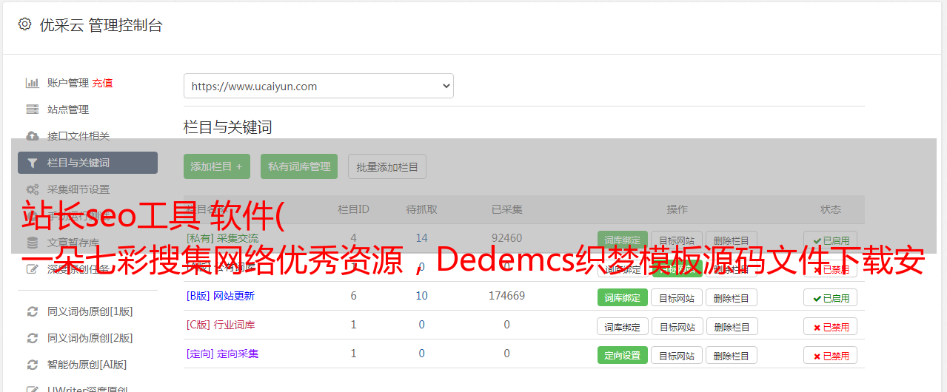Screen dimensions: 947x392
Task: Click the filter funnel icon for 栏目与关键词
Action: pos(32,163)
